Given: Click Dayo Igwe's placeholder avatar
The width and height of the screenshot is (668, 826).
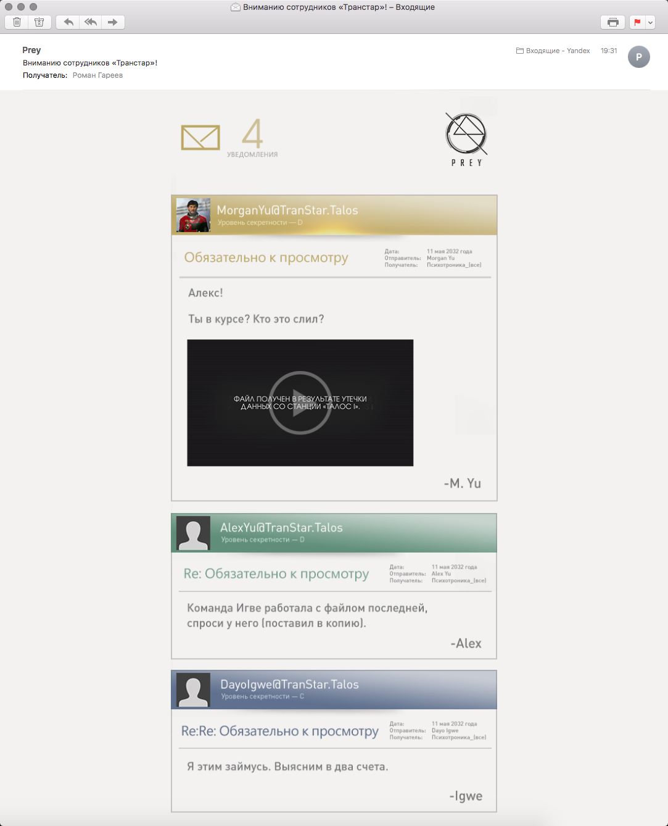Looking at the screenshot, I should (x=193, y=690).
